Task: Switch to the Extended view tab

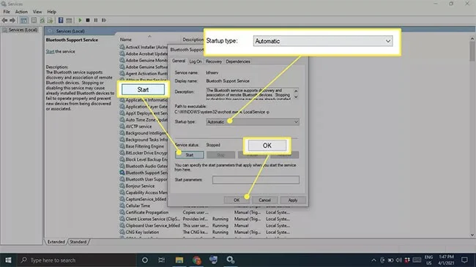Action: click(x=56, y=242)
